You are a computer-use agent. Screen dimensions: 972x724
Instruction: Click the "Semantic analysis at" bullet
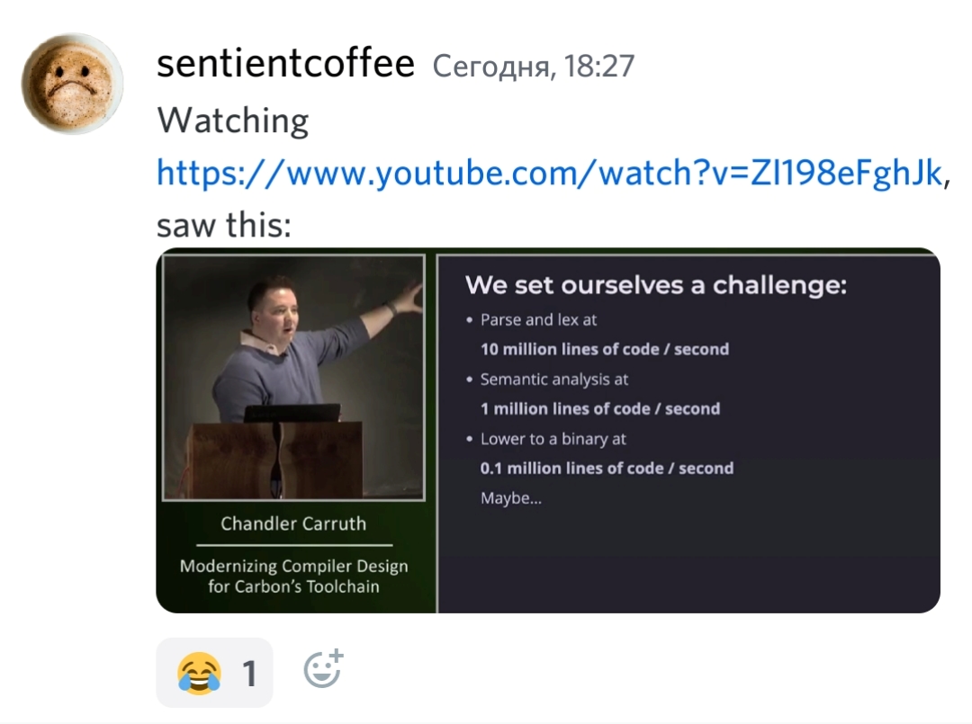coord(554,379)
